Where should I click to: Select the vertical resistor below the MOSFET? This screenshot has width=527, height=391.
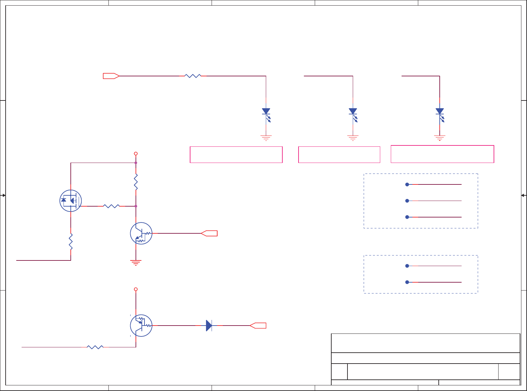pos(71,242)
